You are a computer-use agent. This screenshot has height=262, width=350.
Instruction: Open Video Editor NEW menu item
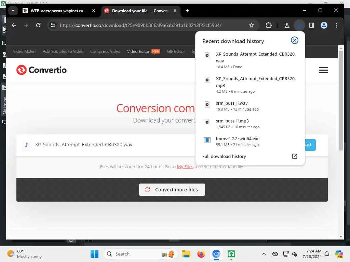coord(143,52)
